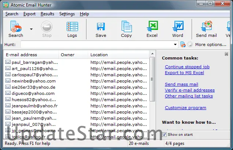The image size is (233, 150).
Task: Click Other mailing list tasks link
Action: pos(189,96)
